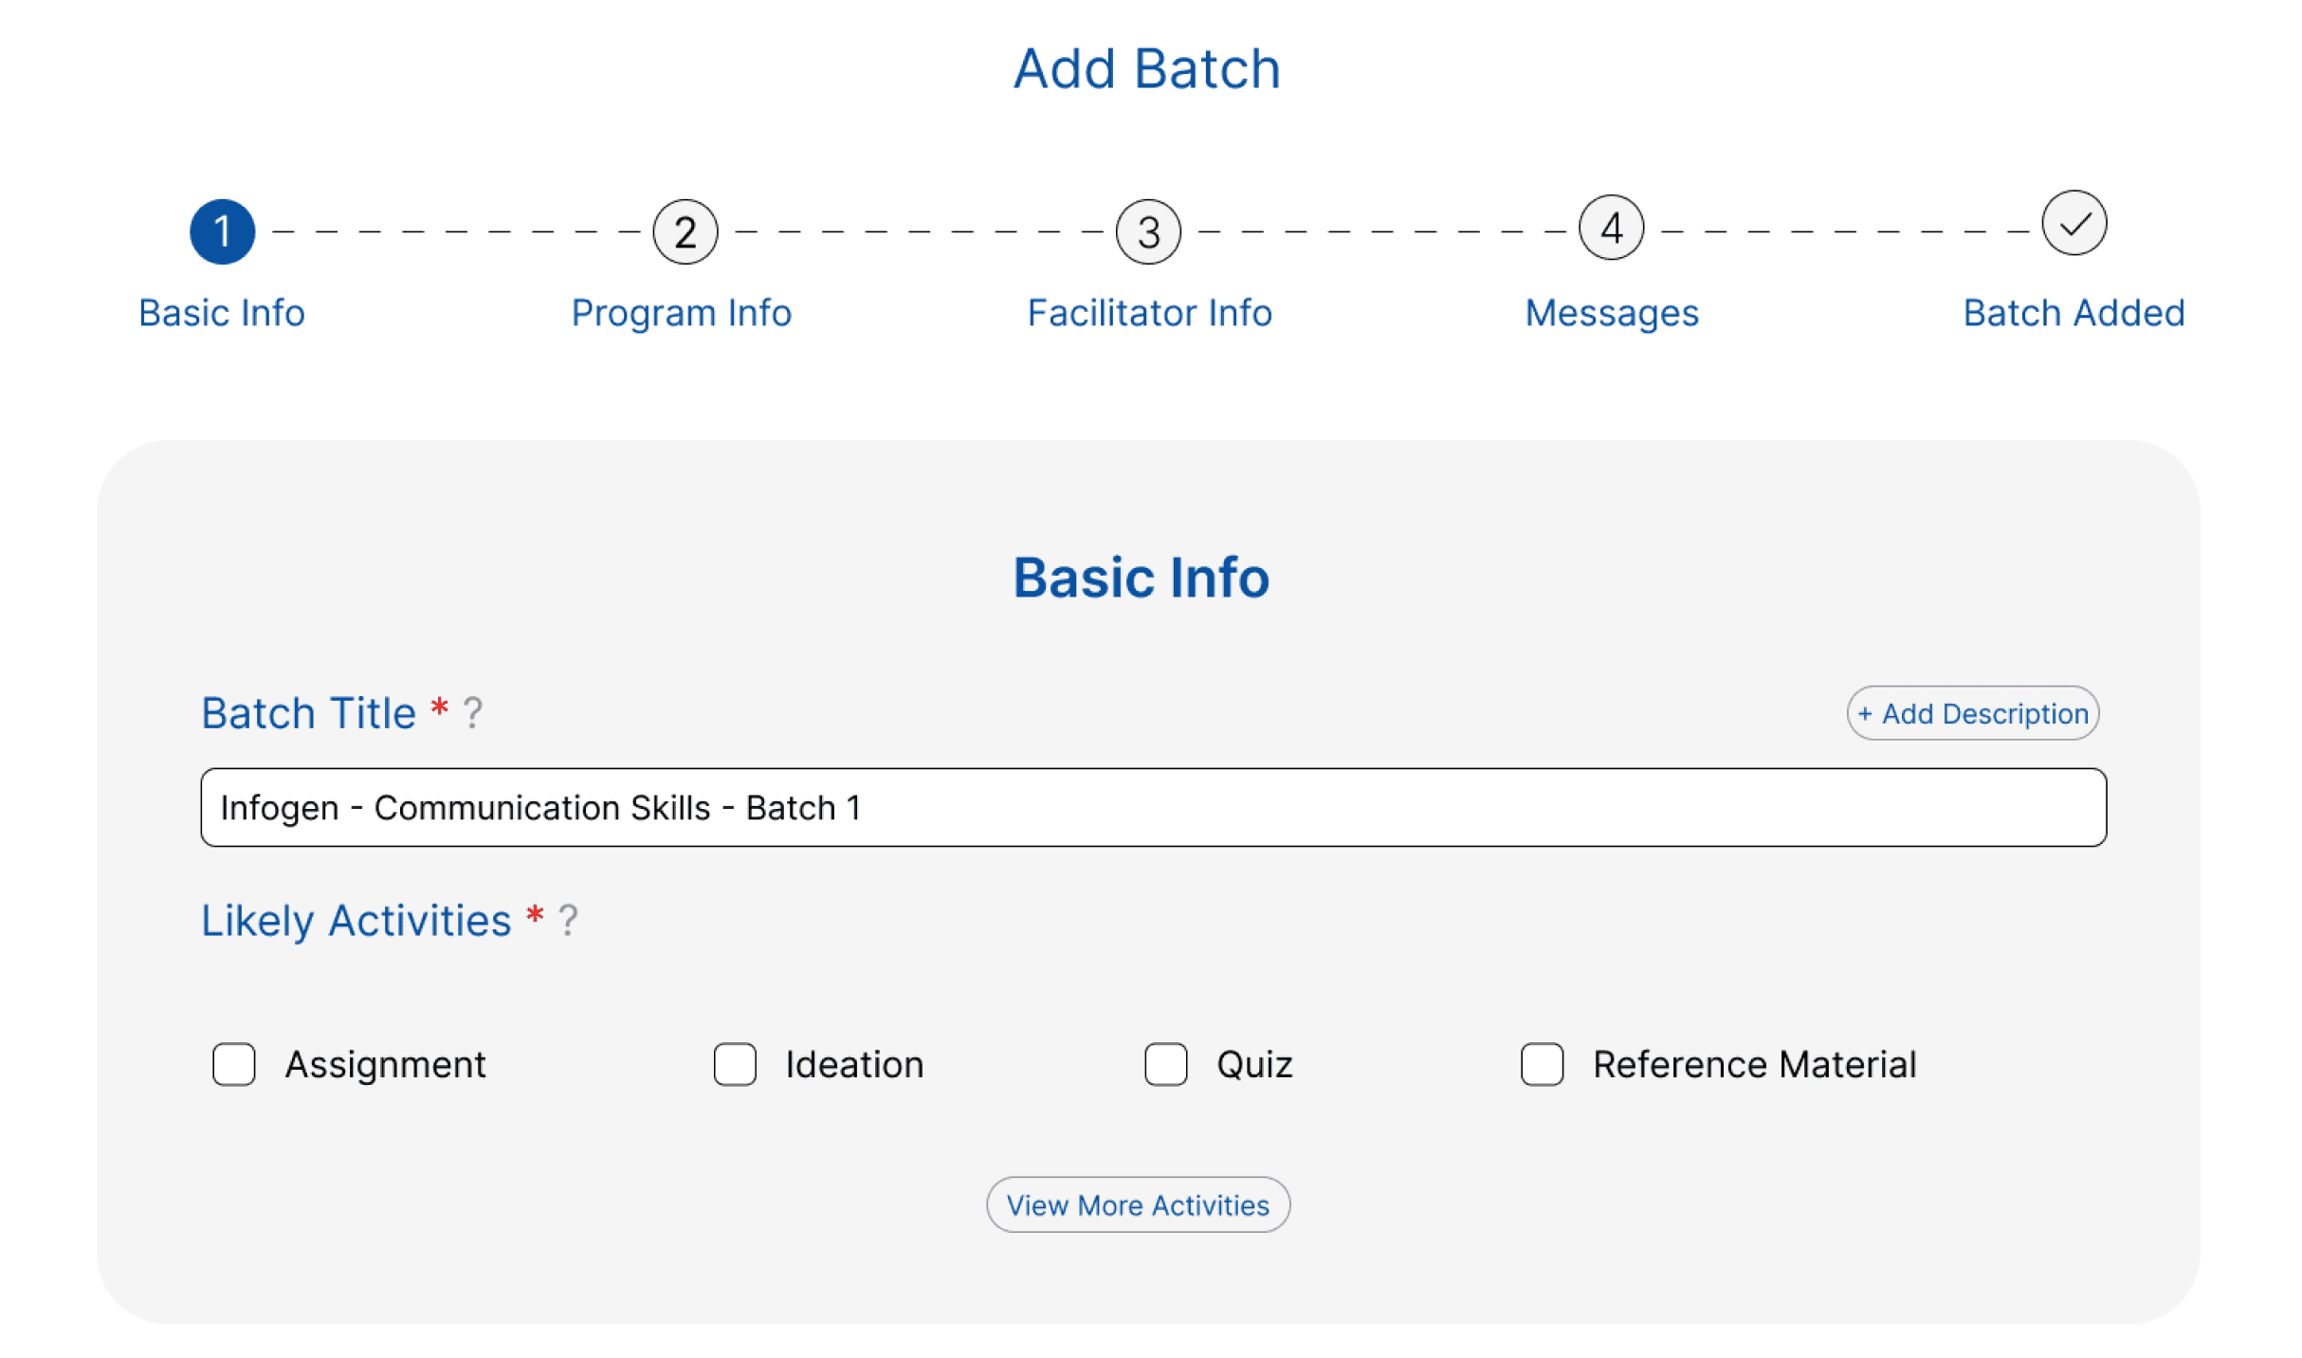Tick the Ideation checkbox
Viewport: 2302px width, 1358px height.
tap(735, 1064)
